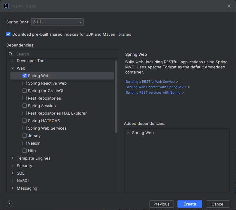
Task: Click the search magnifier icon in dependencies
Action: [x=11, y=54]
